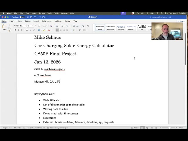Image resolution: width=188 pixels, height=141 pixels.
Task: Show paragraph marks
Action: [x=88, y=26]
